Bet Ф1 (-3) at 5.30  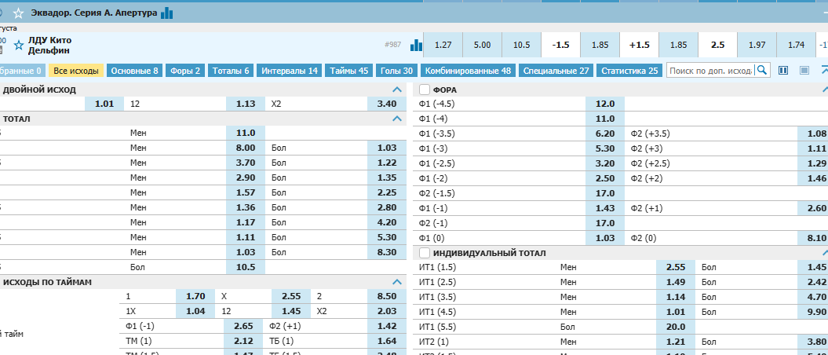[x=605, y=148]
